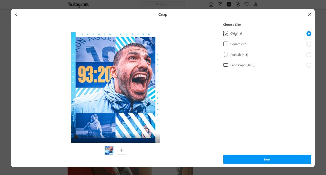Click the Crop dialog title
Image resolution: width=326 pixels, height=175 pixels.
coord(163,14)
